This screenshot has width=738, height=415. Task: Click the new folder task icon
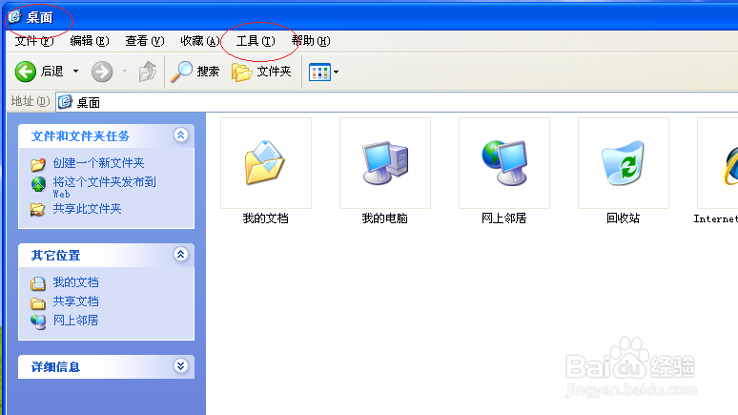(38, 164)
